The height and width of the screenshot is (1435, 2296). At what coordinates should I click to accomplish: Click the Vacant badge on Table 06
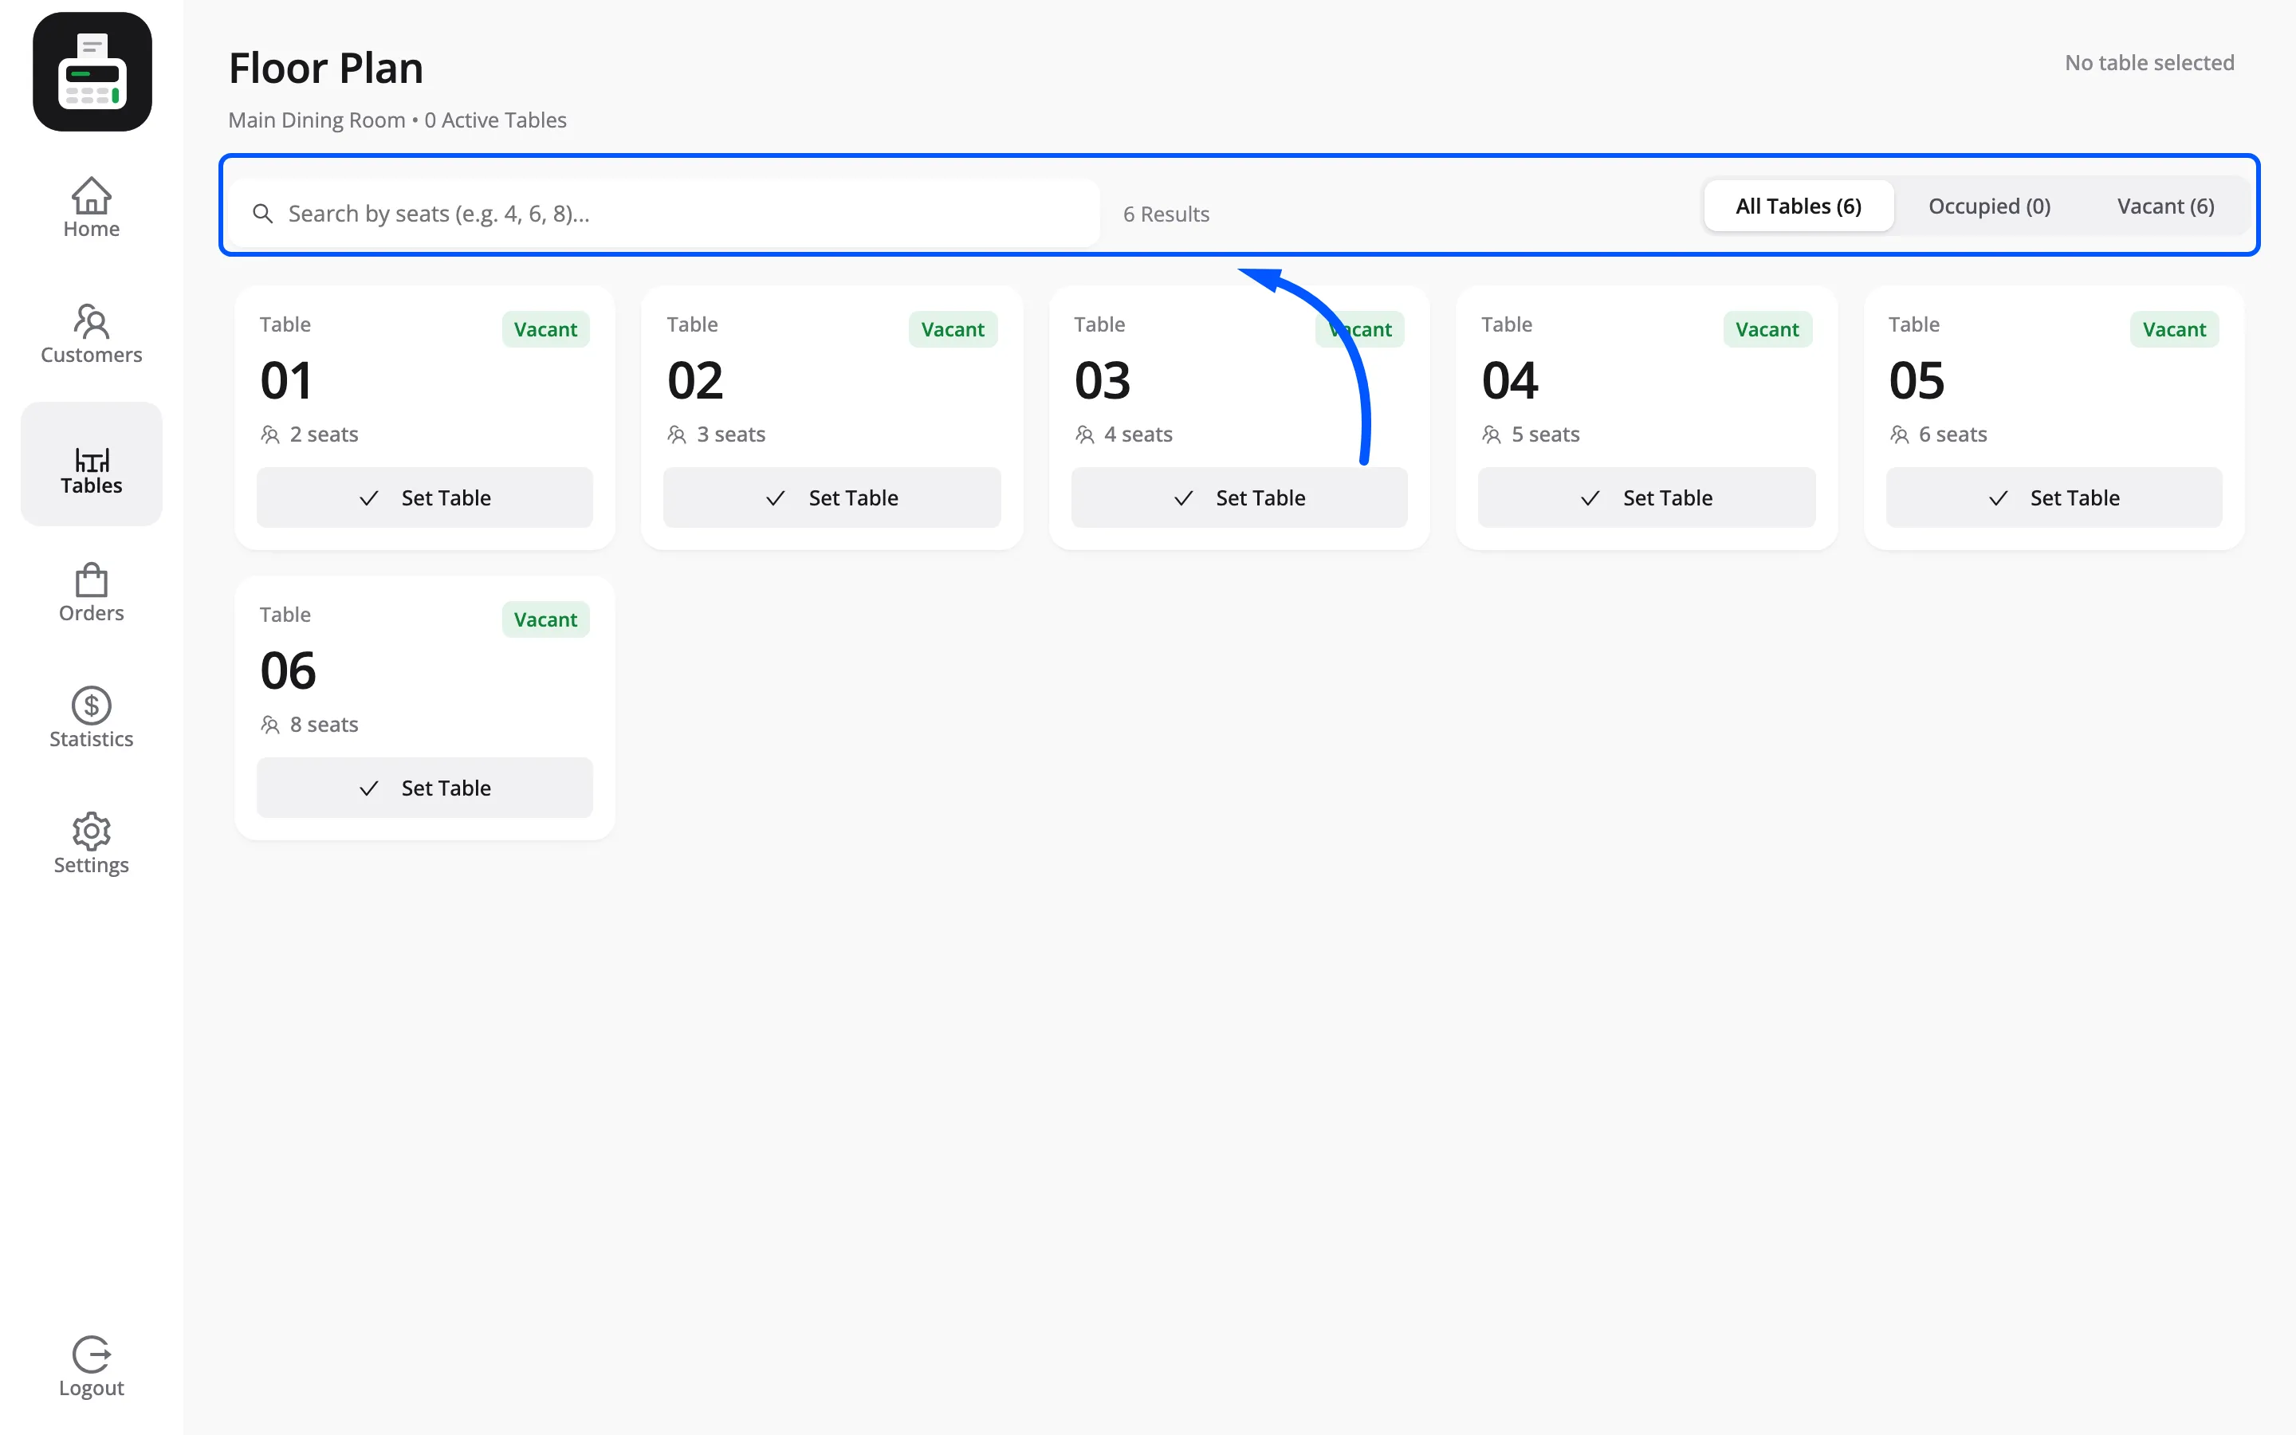[x=545, y=619]
